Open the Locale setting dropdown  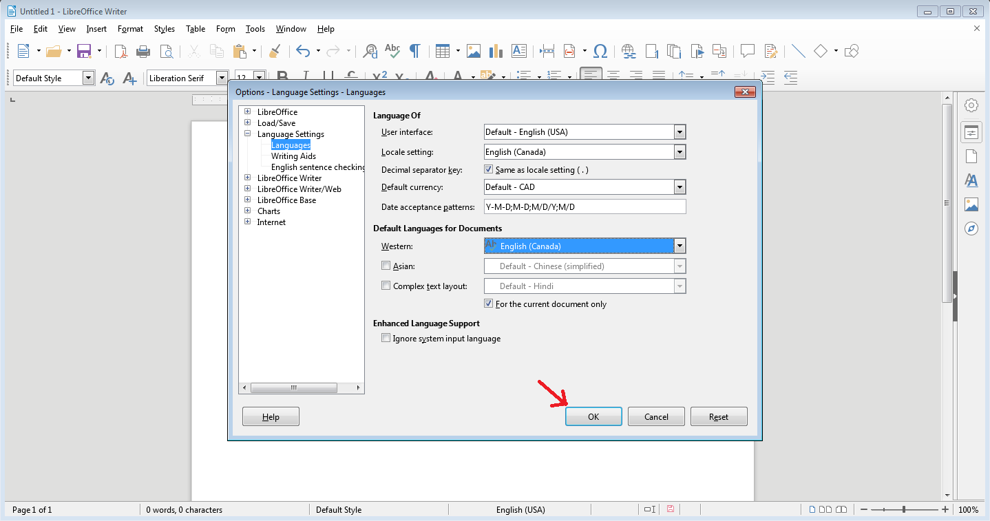pos(585,152)
